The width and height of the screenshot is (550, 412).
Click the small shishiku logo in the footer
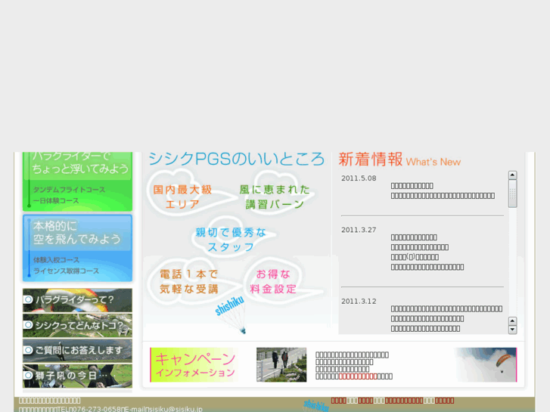[316, 406]
